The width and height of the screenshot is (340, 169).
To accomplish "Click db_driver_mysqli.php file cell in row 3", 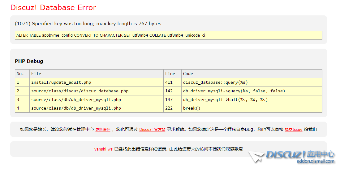I will (97, 99).
